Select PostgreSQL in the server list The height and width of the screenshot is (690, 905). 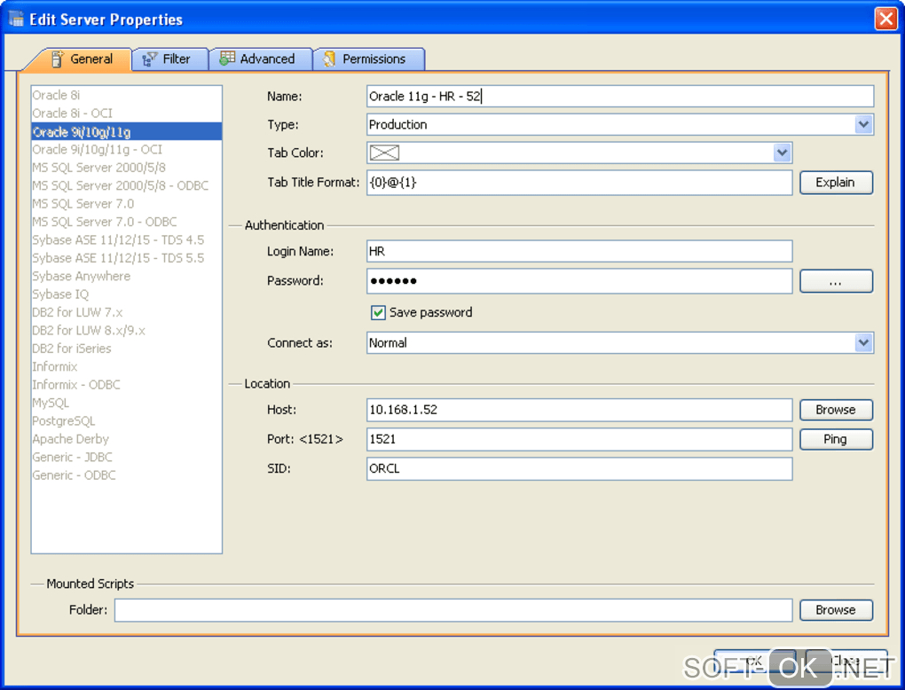click(x=63, y=421)
